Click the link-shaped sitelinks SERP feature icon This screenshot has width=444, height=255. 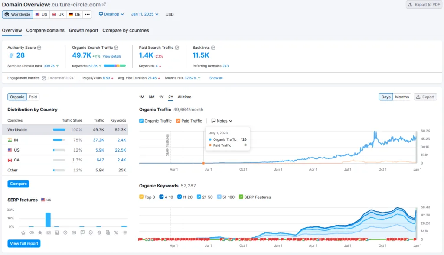pos(32,232)
